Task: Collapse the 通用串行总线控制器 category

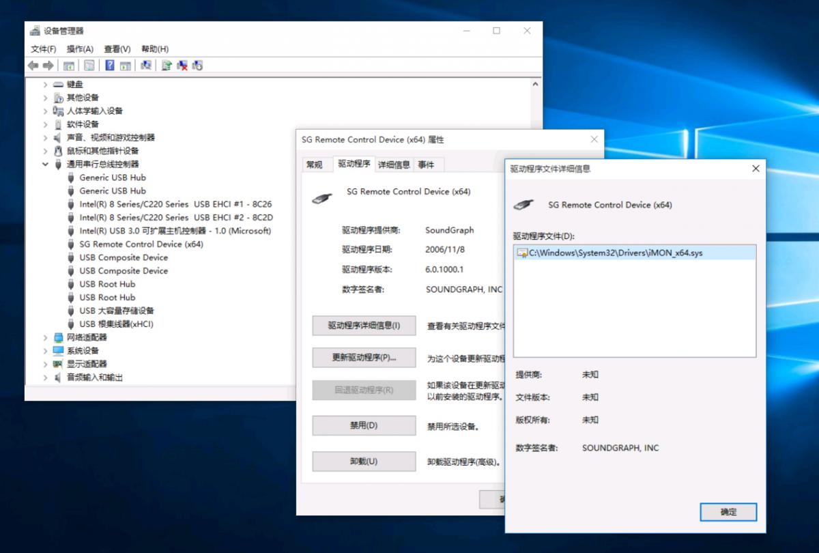Action: 45,164
